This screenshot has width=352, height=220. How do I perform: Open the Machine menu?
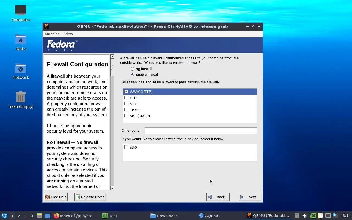[x=52, y=34]
